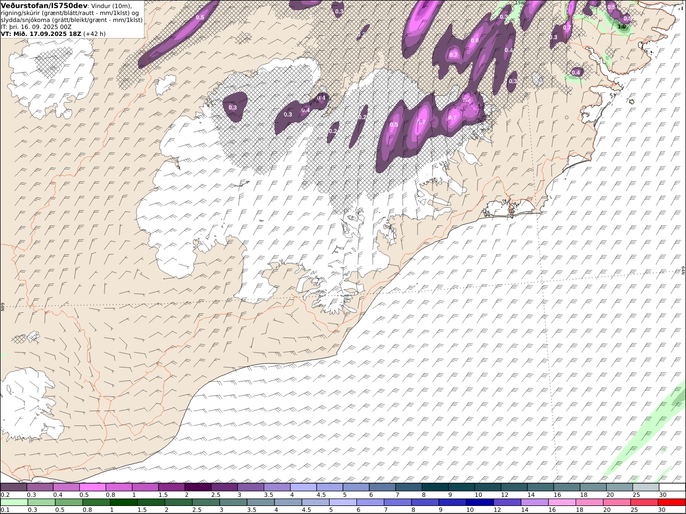Pick the upper-row swatch between 1 and 1.5
Screen dimensions: 686x514
tap(145, 487)
